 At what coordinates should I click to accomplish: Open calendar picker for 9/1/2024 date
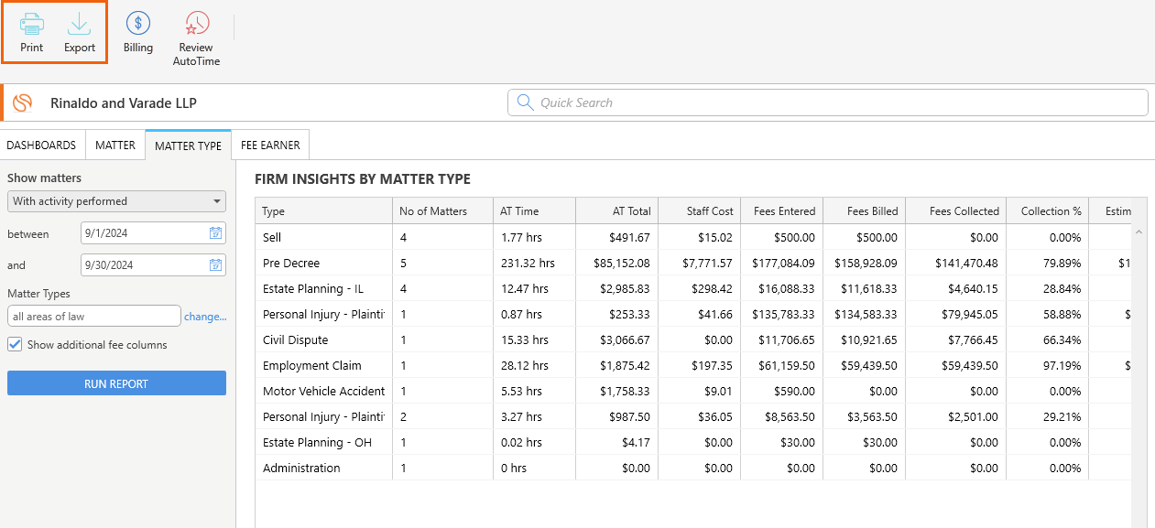pos(215,233)
